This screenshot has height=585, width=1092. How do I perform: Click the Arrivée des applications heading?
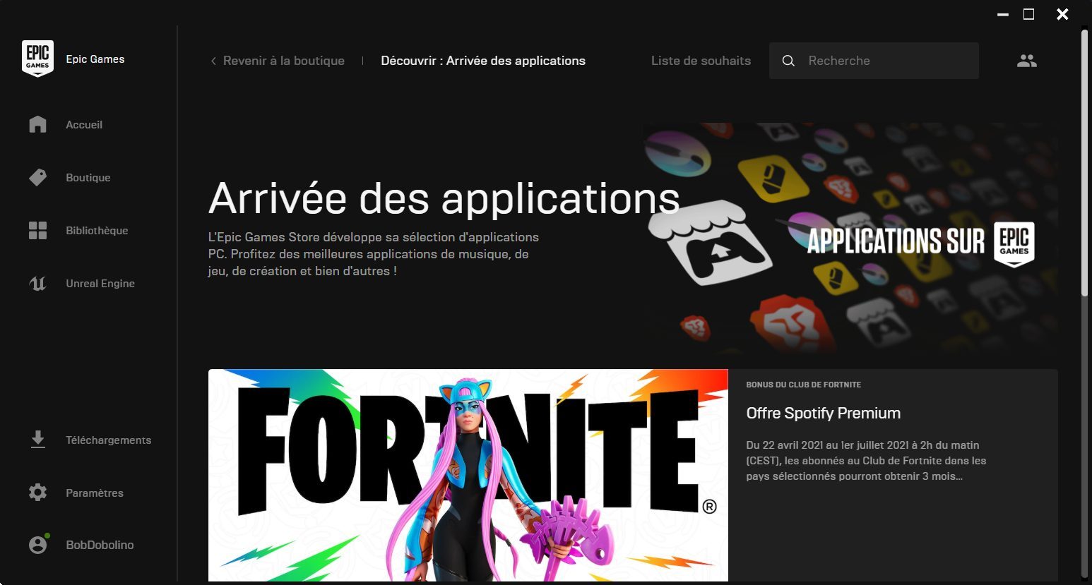(x=444, y=198)
